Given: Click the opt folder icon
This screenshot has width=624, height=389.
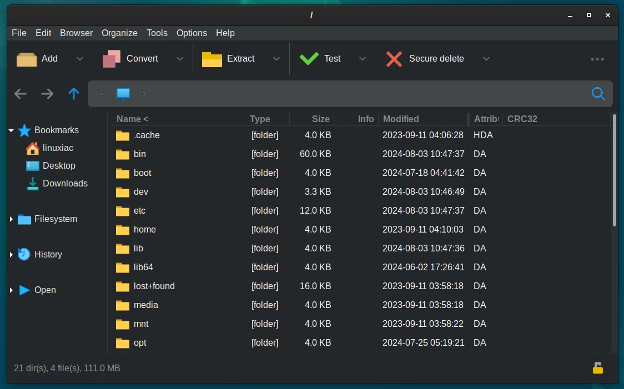Looking at the screenshot, I should [x=123, y=343].
